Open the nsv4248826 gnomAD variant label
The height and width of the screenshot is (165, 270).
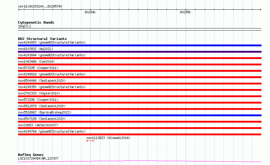tap(52, 74)
